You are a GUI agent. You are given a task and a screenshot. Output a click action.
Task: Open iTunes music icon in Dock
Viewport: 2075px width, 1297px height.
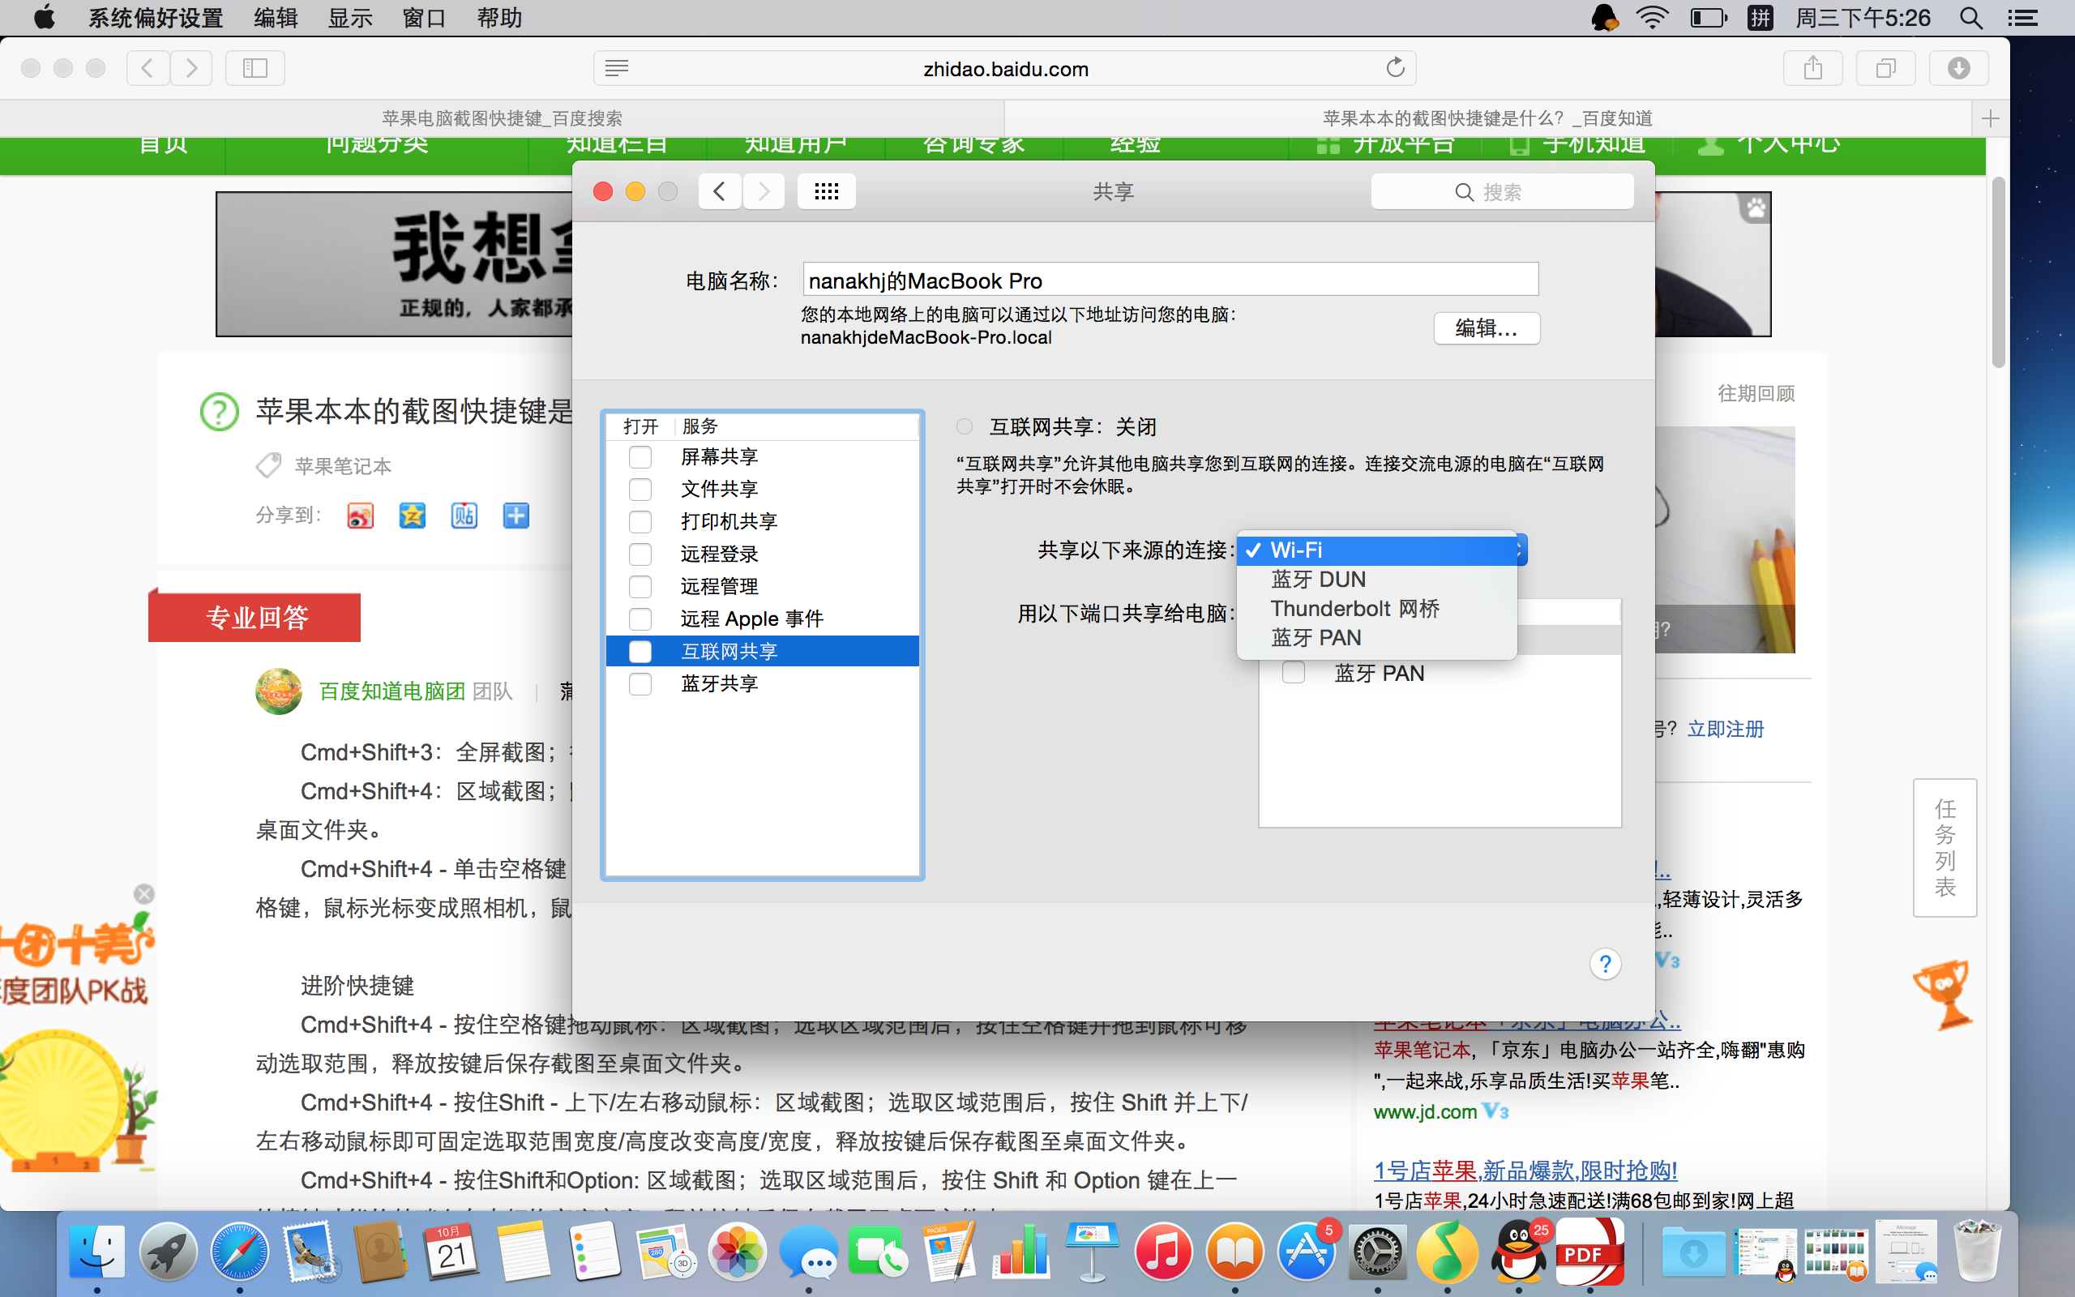coord(1164,1252)
